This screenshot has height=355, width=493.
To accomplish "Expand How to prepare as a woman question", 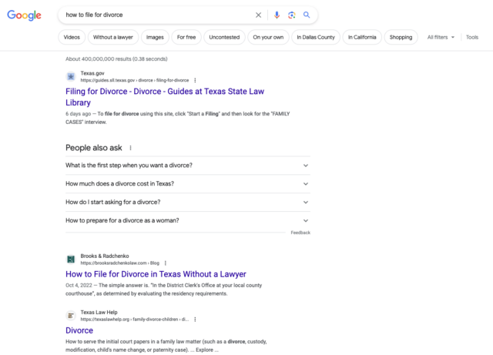I will 188,220.
